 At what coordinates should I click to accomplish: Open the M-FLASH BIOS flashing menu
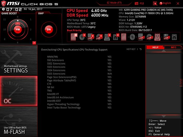coord(19,122)
